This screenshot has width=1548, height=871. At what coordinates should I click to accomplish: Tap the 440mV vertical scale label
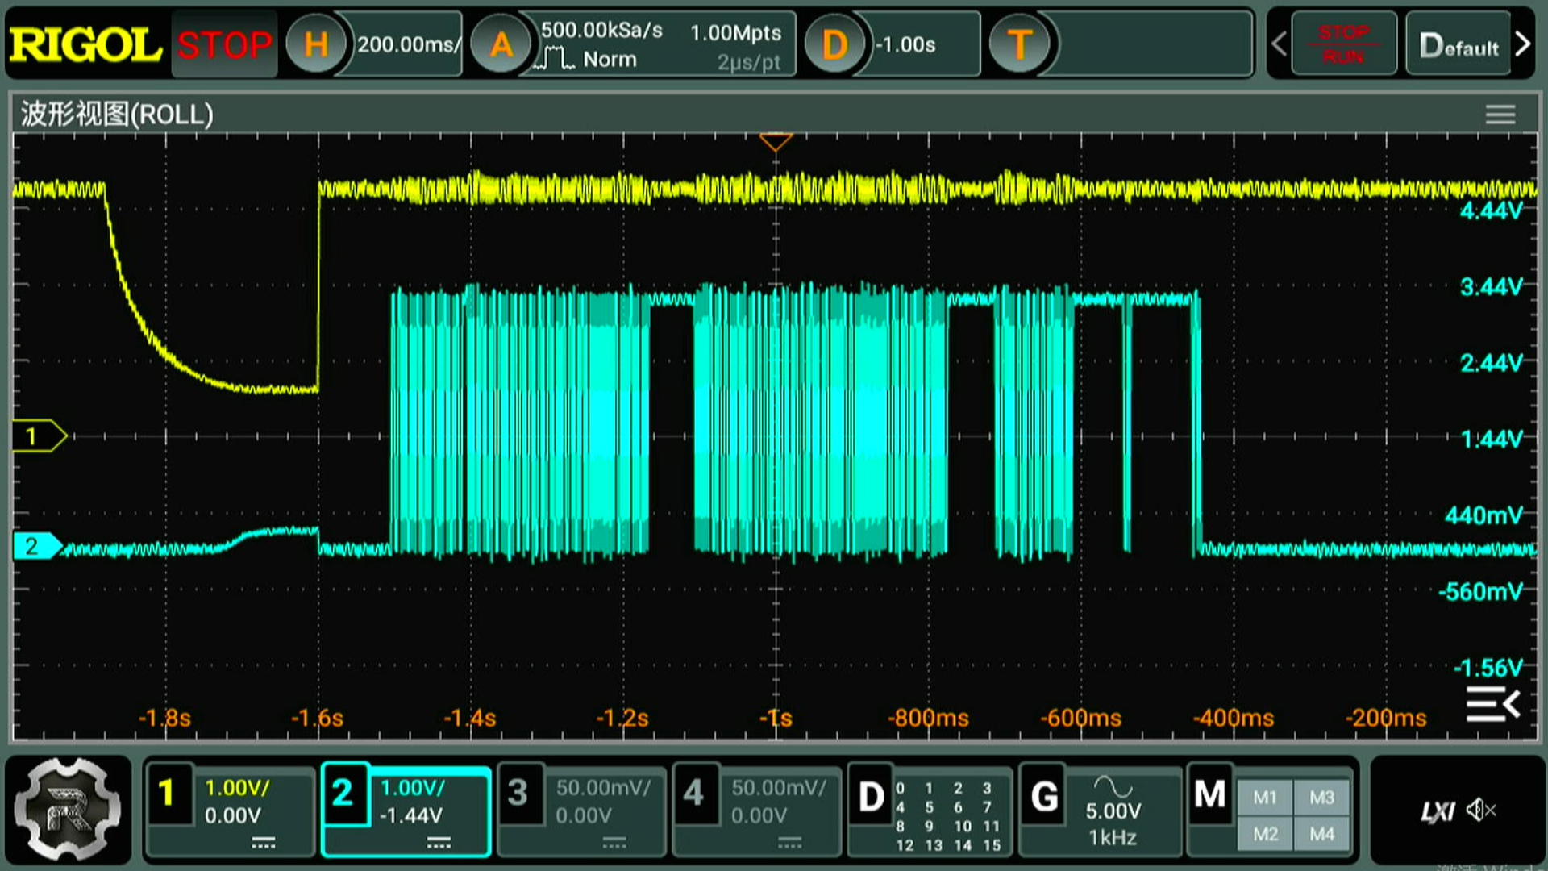(1483, 515)
